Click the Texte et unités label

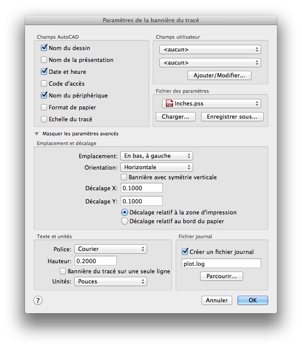[x=54, y=236]
